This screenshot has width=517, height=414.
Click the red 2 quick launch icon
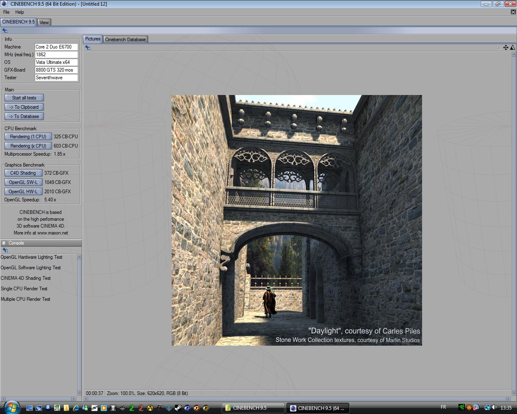[141, 408]
